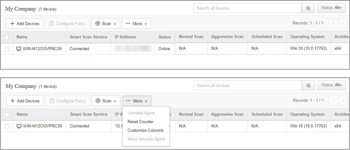Focus the Search all devices field in lower panel

[x=248, y=86]
